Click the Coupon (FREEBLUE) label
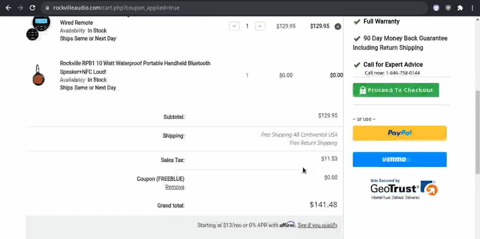 click(x=160, y=179)
